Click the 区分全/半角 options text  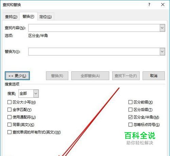pyautogui.click(x=38, y=36)
